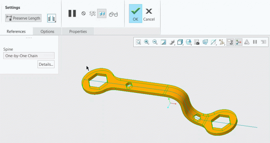The width and height of the screenshot is (270, 143).
Task: Toggle the Preserve Length setting
Action: click(23, 18)
